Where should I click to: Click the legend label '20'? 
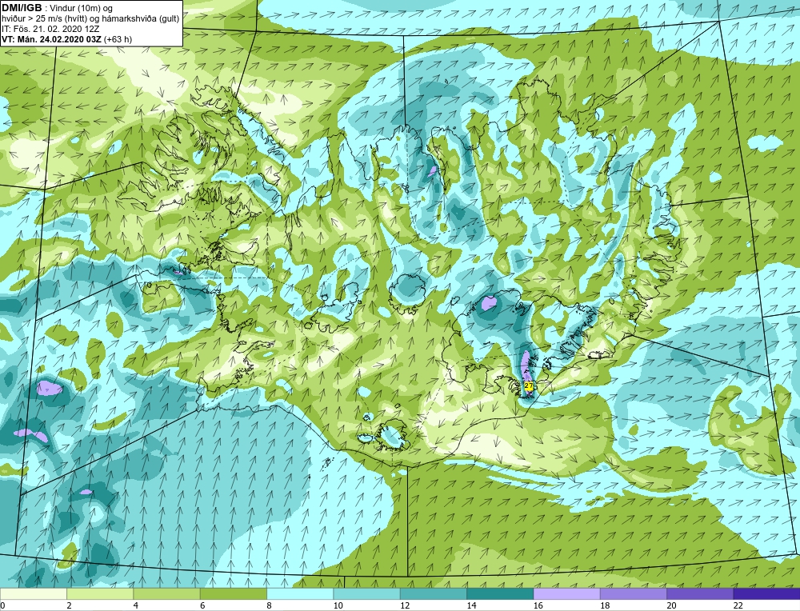(671, 605)
